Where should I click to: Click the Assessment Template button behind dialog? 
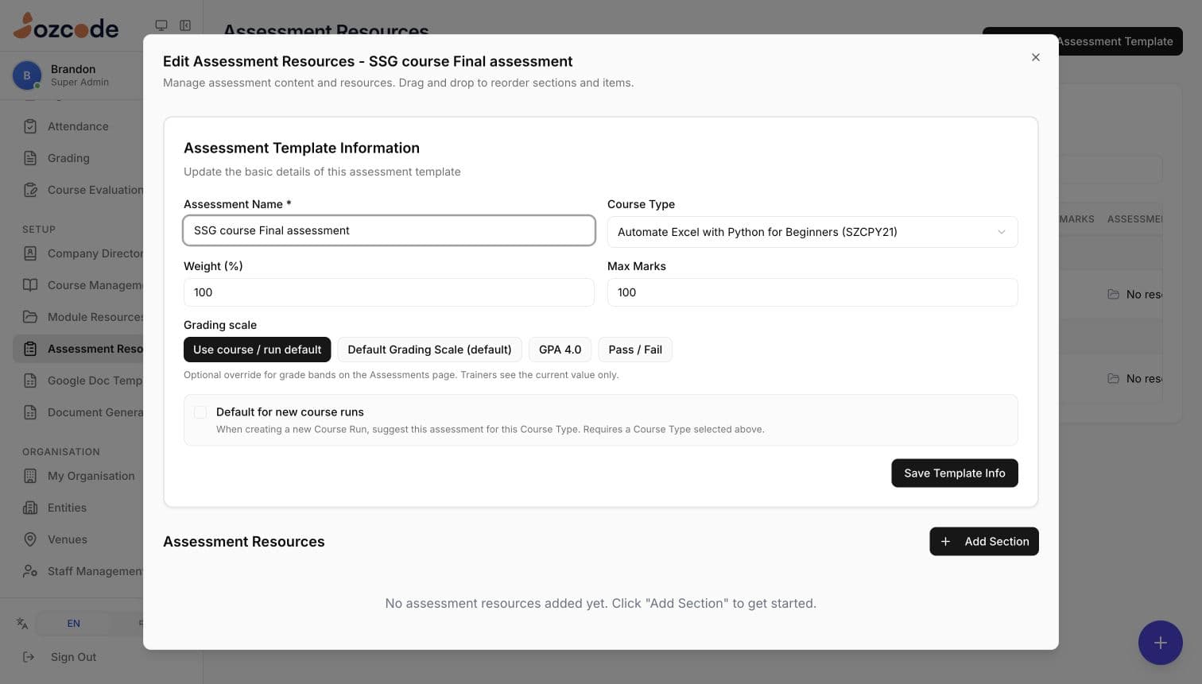1119,41
